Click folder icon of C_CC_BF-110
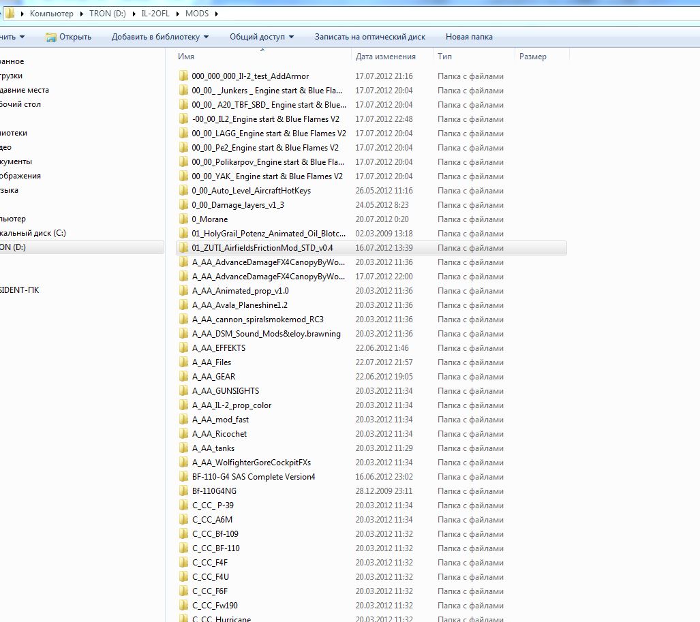 [x=183, y=548]
